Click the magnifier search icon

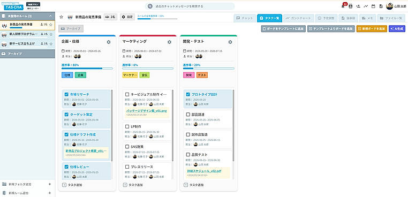pos(150,6)
